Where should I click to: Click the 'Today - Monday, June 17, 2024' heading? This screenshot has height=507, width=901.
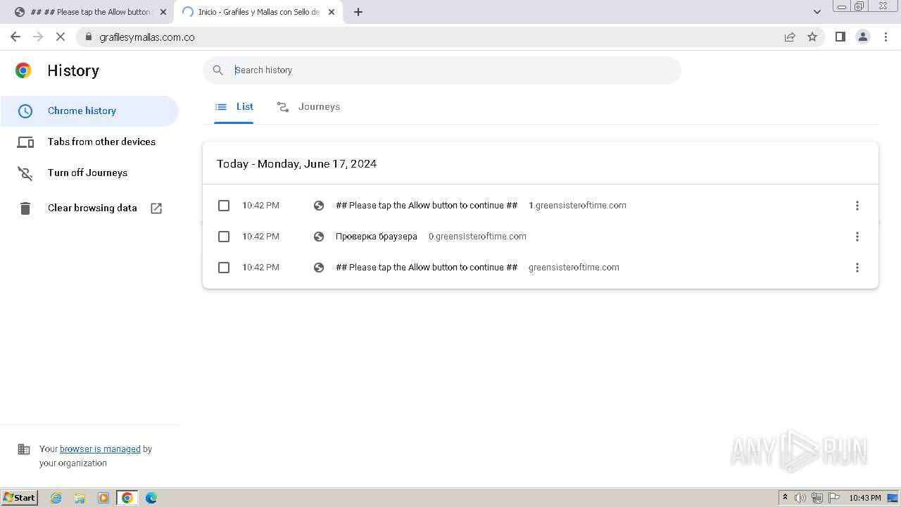(296, 163)
